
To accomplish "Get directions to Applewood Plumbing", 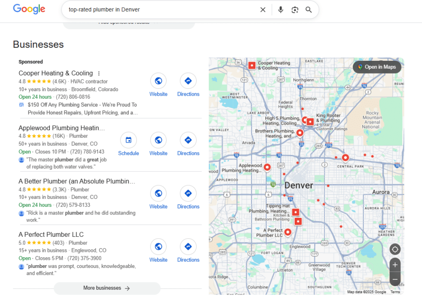I will (188, 144).
